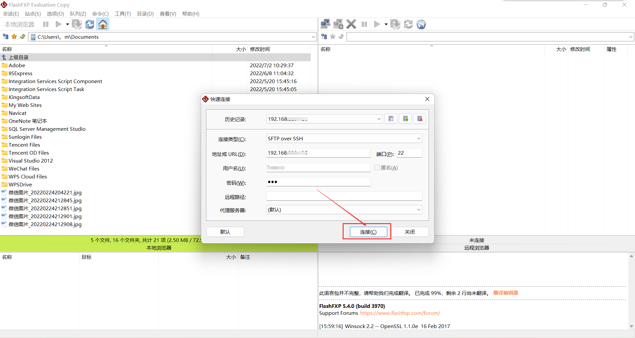Click the 用户名 username field
Image resolution: width=635 pixels, height=338 pixels.
pyautogui.click(x=318, y=168)
